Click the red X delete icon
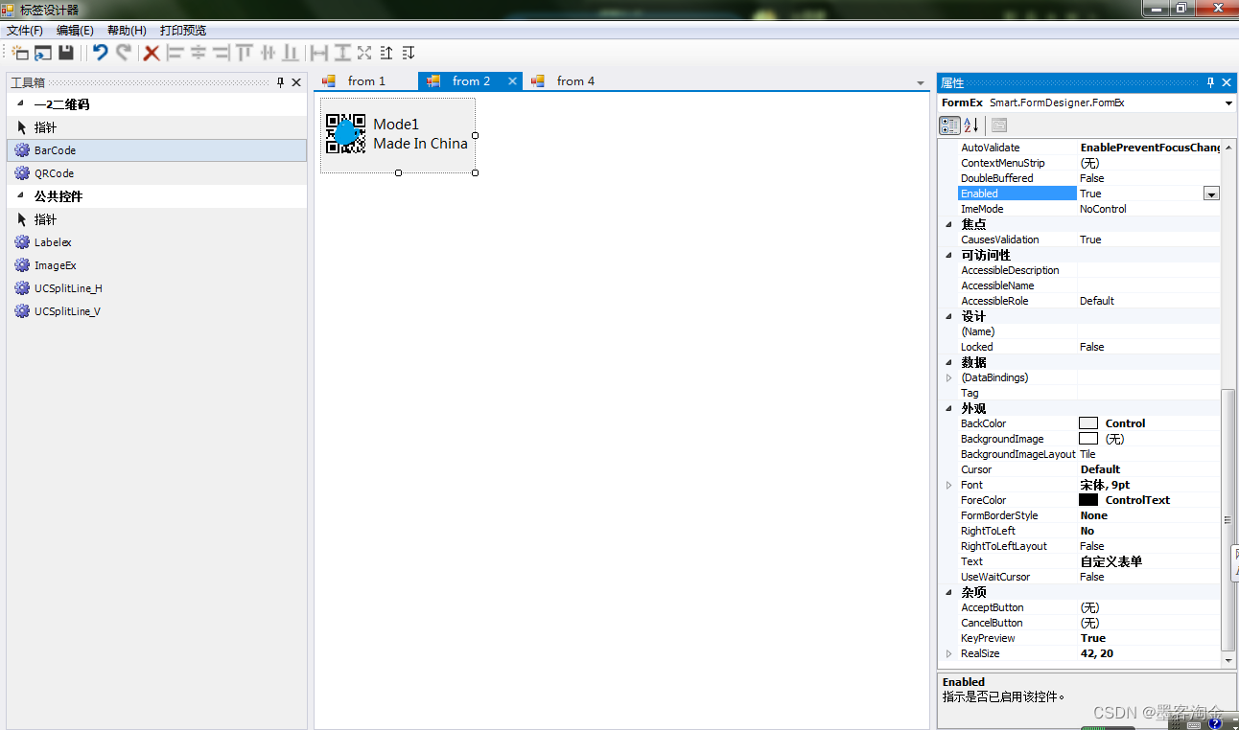This screenshot has width=1239, height=730. 152,53
